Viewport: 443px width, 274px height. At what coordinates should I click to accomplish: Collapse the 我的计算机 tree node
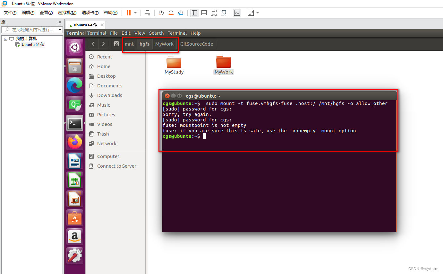(5, 39)
